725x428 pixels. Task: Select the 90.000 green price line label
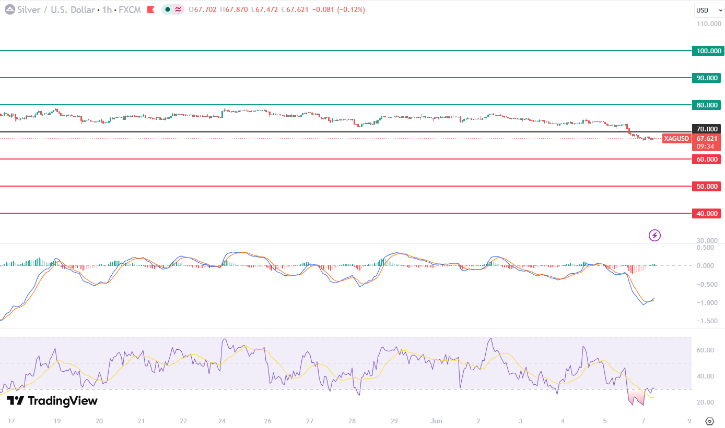tap(706, 78)
